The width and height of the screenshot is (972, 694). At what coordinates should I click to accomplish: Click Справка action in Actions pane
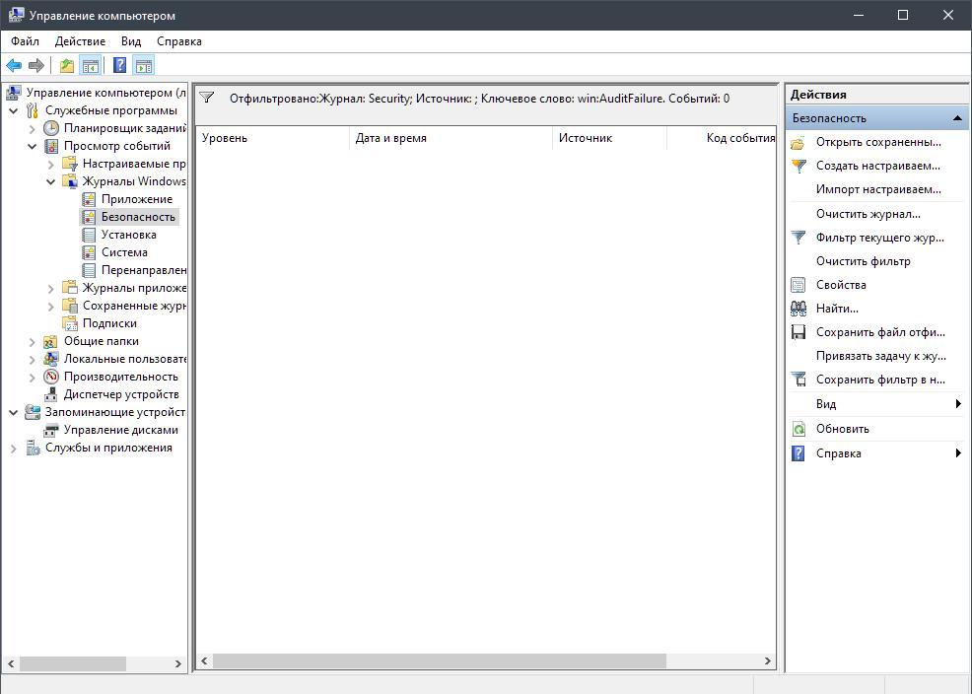coord(838,453)
